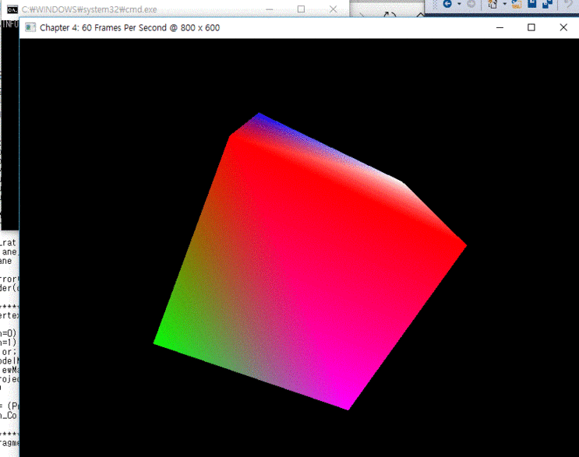Click the greyed Navigate Forward arrow

471,5
